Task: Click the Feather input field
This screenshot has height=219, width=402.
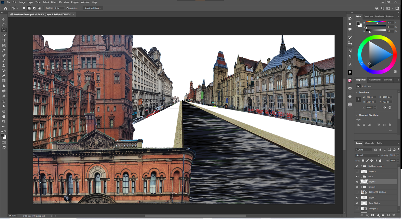Action: click(59, 8)
